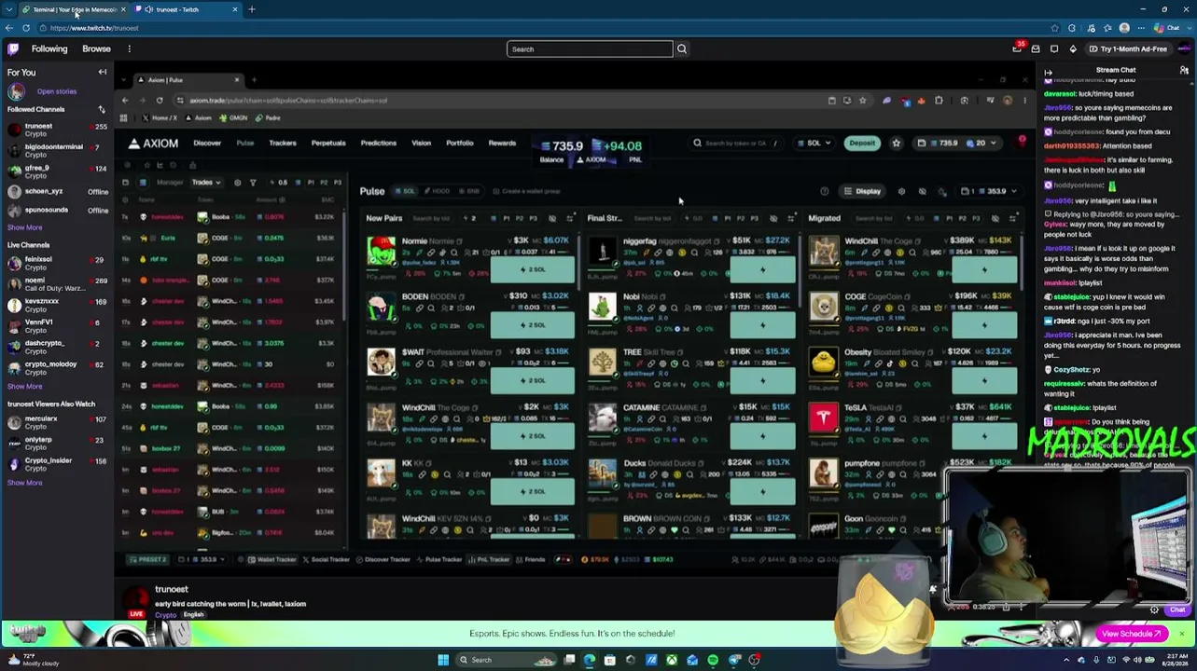This screenshot has width=1197, height=671.
Task: Open Twitch more options three-dot menu
Action: tap(129, 48)
